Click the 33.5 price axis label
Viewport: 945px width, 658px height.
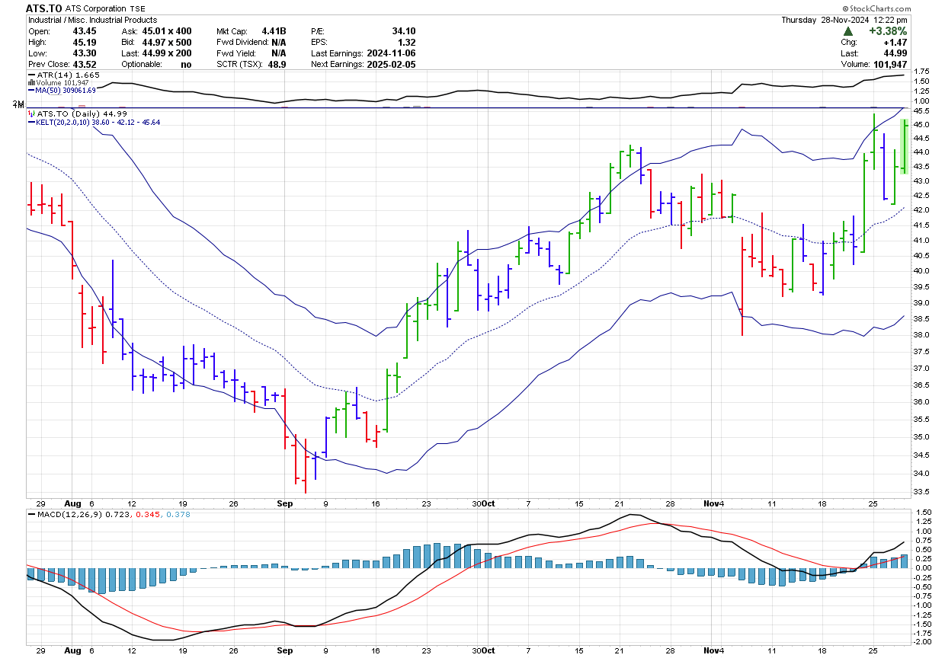(921, 493)
